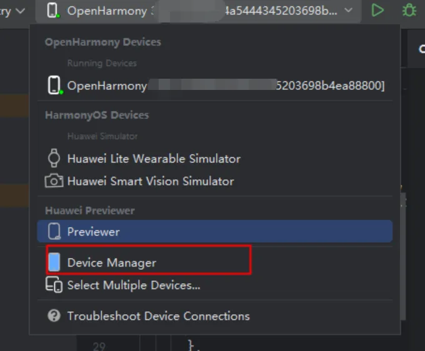425x351 pixels.
Task: Click the blue Device Manager phone icon
Action: 54,262
